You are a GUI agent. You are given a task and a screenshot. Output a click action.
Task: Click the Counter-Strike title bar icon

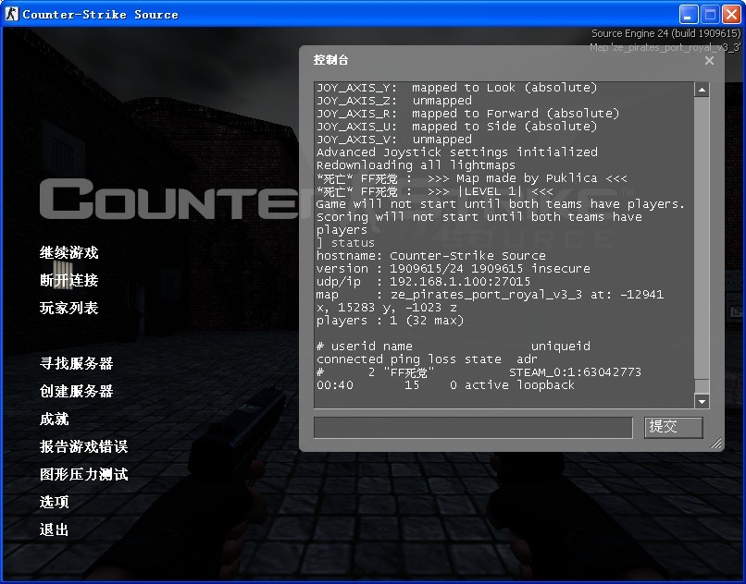11,14
